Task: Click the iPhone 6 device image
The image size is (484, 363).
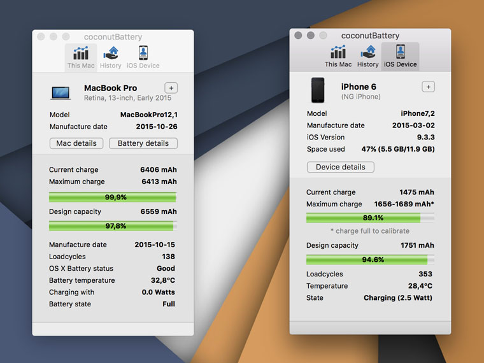Action: coord(318,90)
